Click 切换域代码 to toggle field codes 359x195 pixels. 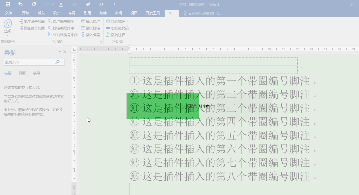[x=117, y=28]
